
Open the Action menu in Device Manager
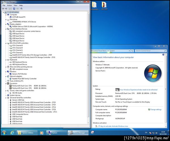[9, 5]
